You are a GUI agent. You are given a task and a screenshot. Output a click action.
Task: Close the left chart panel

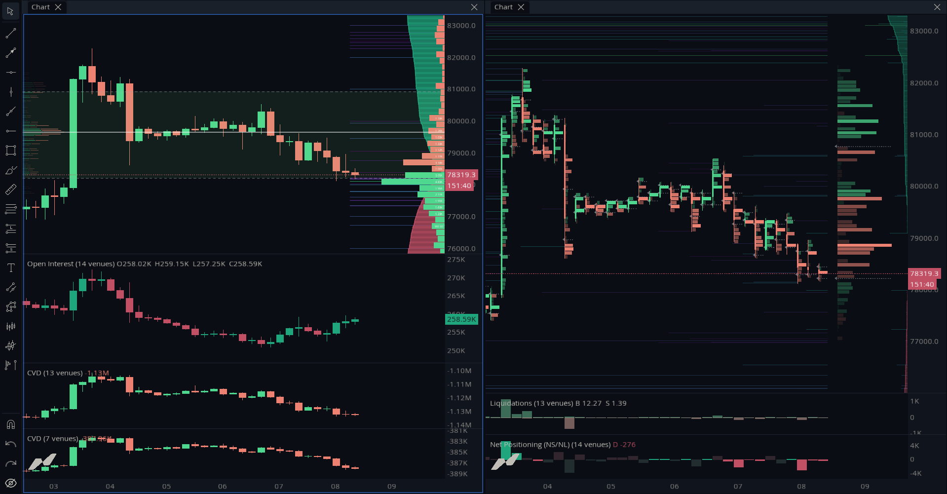click(x=474, y=7)
